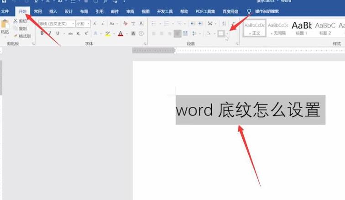Click the Character Shading icon
Image resolution: width=345 pixels, height=200 pixels.
pyautogui.click(x=133, y=34)
